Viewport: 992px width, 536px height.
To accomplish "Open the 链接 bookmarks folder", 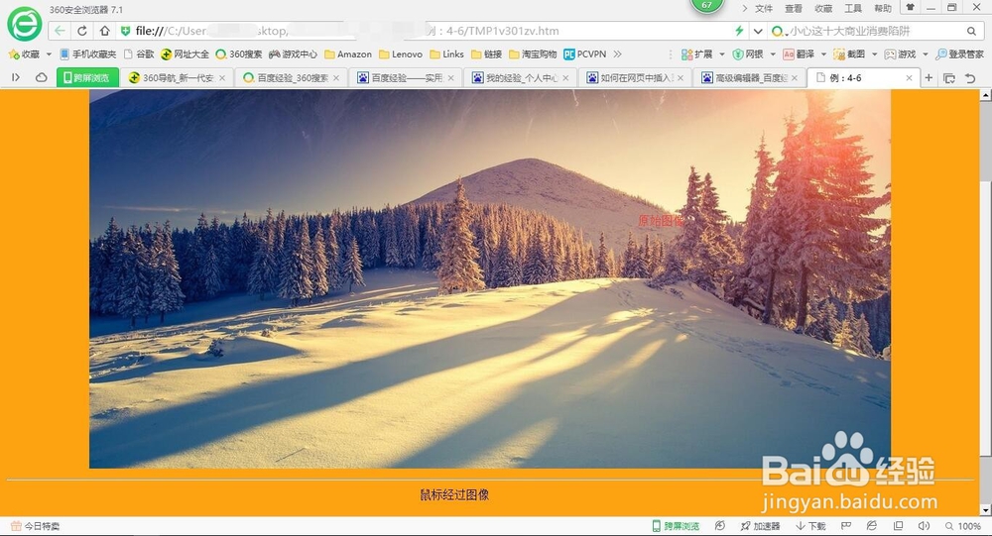I will tap(486, 54).
